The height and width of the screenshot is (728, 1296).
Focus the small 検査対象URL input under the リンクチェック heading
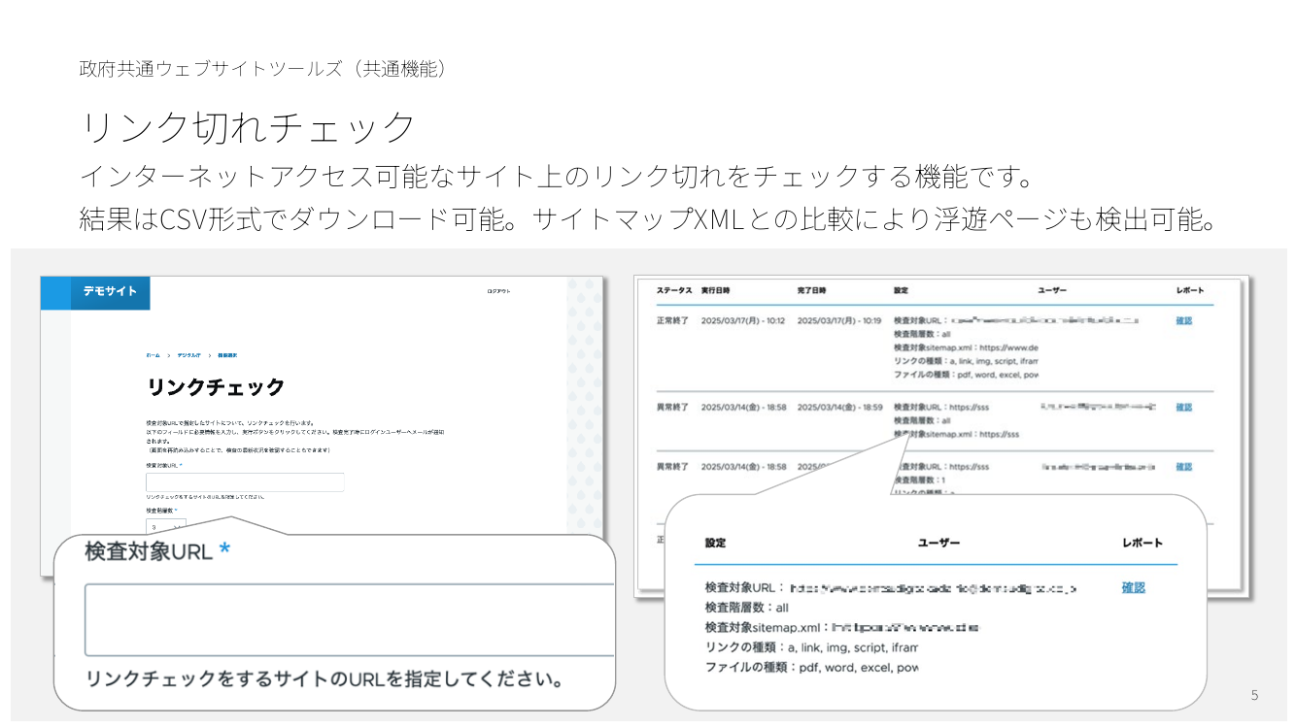click(245, 482)
